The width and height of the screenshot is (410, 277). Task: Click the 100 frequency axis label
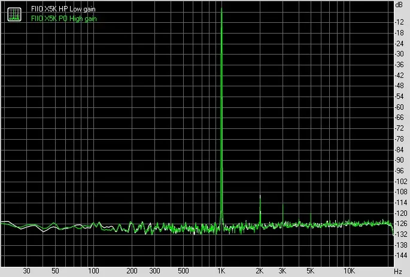click(93, 271)
